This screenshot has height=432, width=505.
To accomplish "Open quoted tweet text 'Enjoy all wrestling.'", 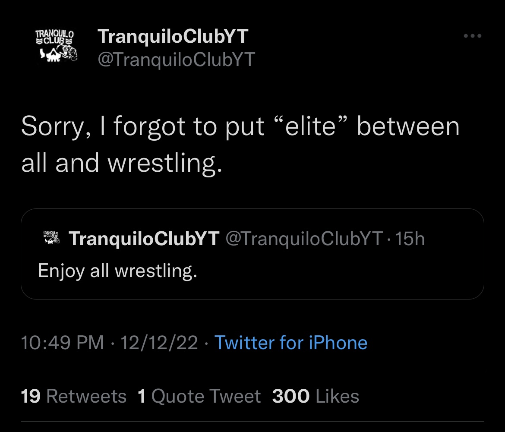I will coord(117,271).
